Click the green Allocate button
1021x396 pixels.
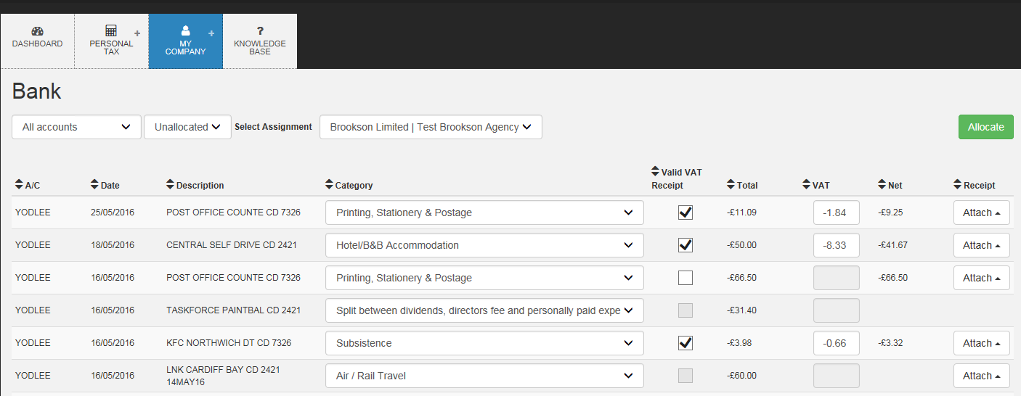[985, 127]
